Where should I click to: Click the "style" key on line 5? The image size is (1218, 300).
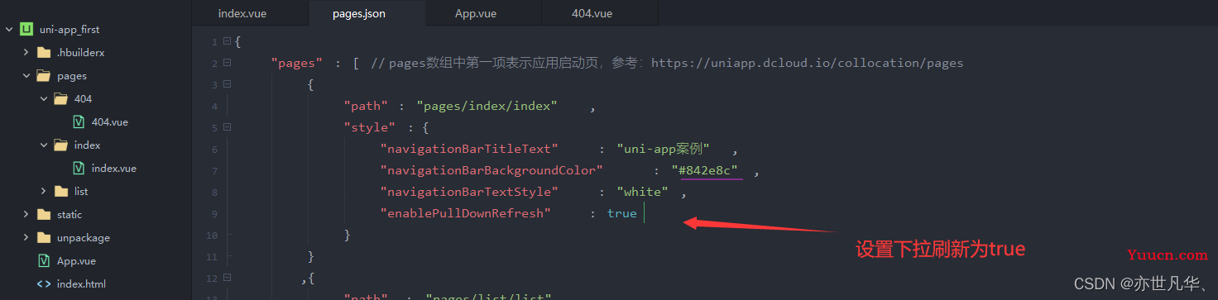(x=369, y=127)
